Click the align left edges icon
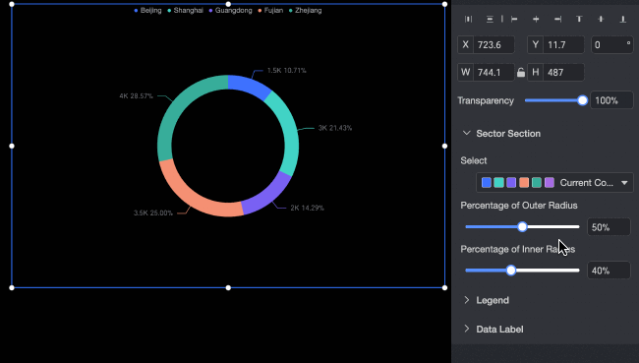Image resolution: width=639 pixels, height=363 pixels. pos(514,19)
